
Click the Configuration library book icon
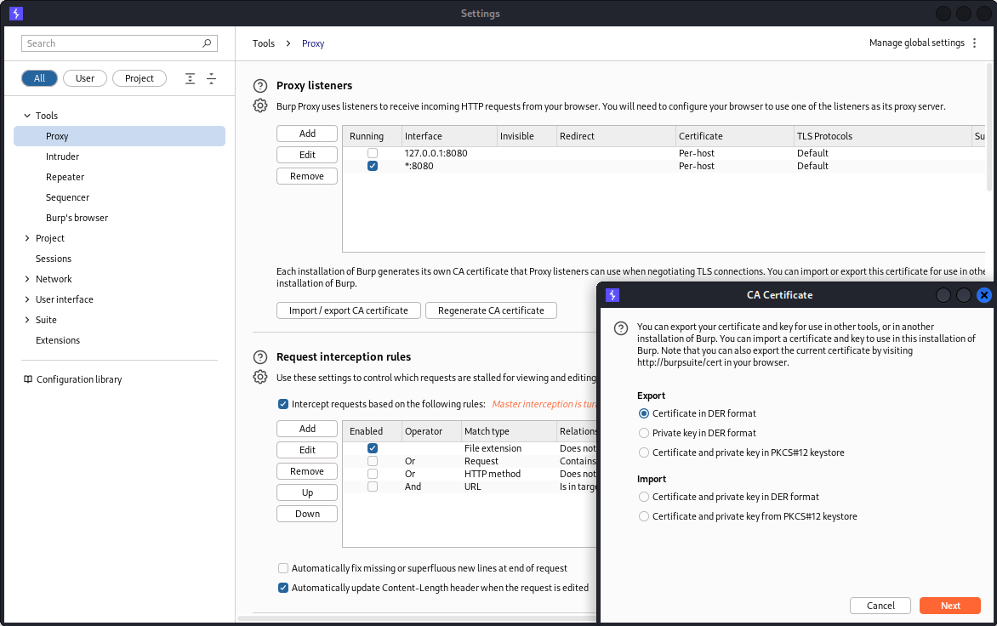click(x=28, y=379)
